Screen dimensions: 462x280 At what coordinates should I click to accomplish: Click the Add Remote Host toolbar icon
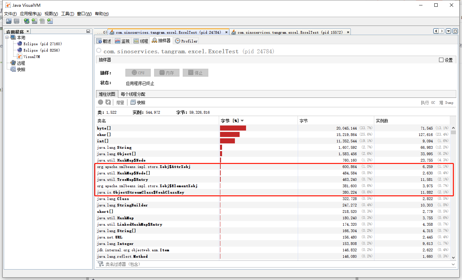coord(26,21)
